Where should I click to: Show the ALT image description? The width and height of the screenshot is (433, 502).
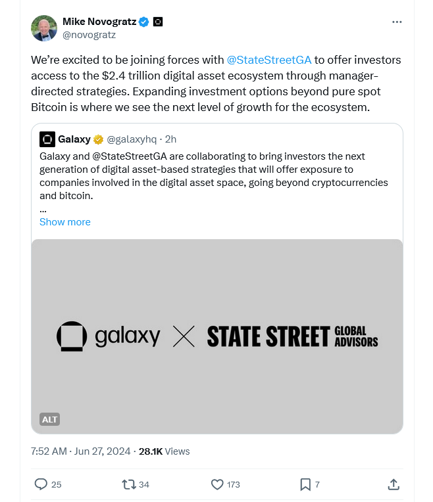tap(49, 419)
